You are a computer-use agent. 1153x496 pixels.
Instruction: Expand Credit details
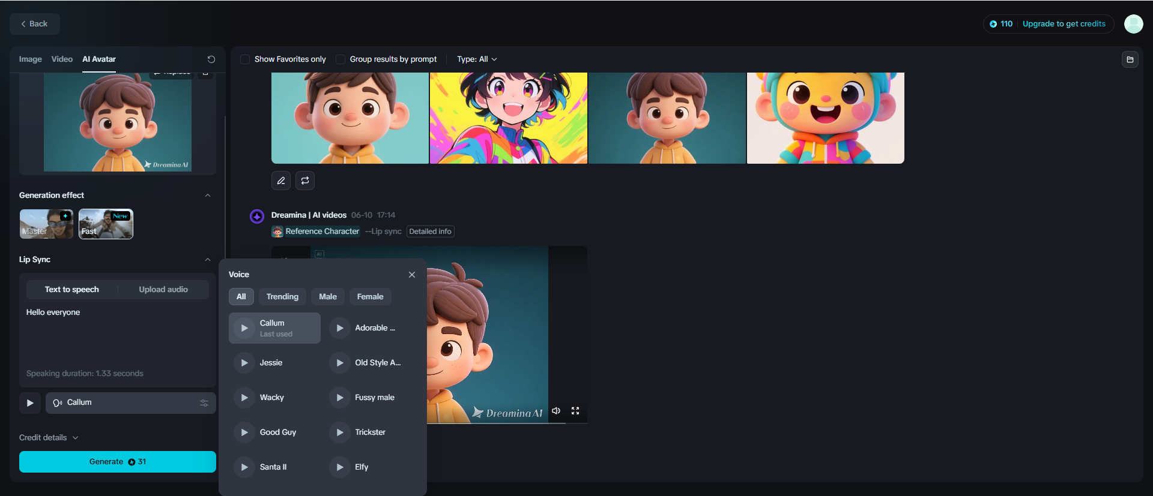(x=49, y=438)
